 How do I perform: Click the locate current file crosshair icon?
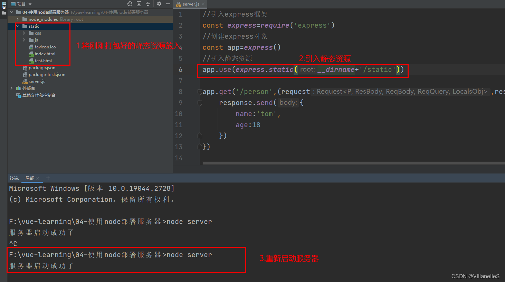130,4
